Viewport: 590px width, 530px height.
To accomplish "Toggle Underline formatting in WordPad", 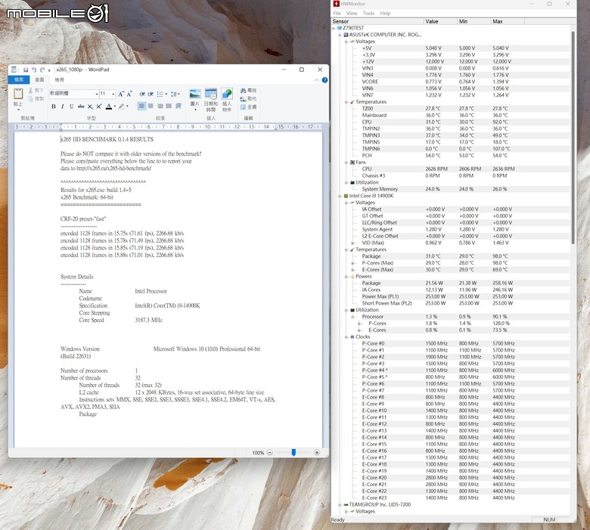I will pyautogui.click(x=72, y=107).
